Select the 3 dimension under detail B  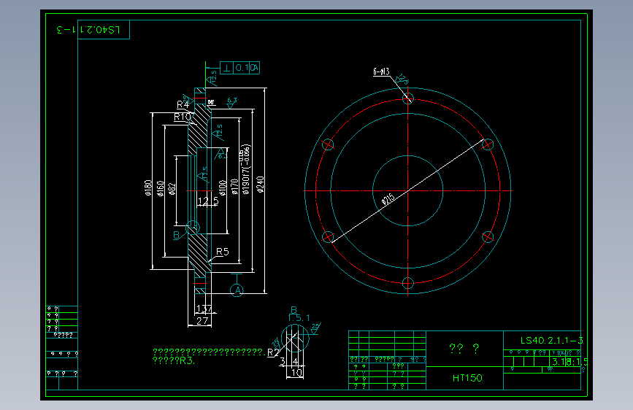(x=283, y=361)
